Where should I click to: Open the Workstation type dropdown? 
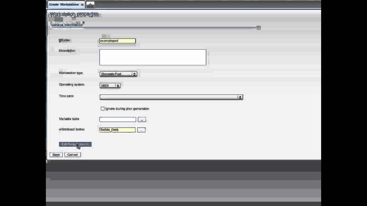pyautogui.click(x=118, y=74)
